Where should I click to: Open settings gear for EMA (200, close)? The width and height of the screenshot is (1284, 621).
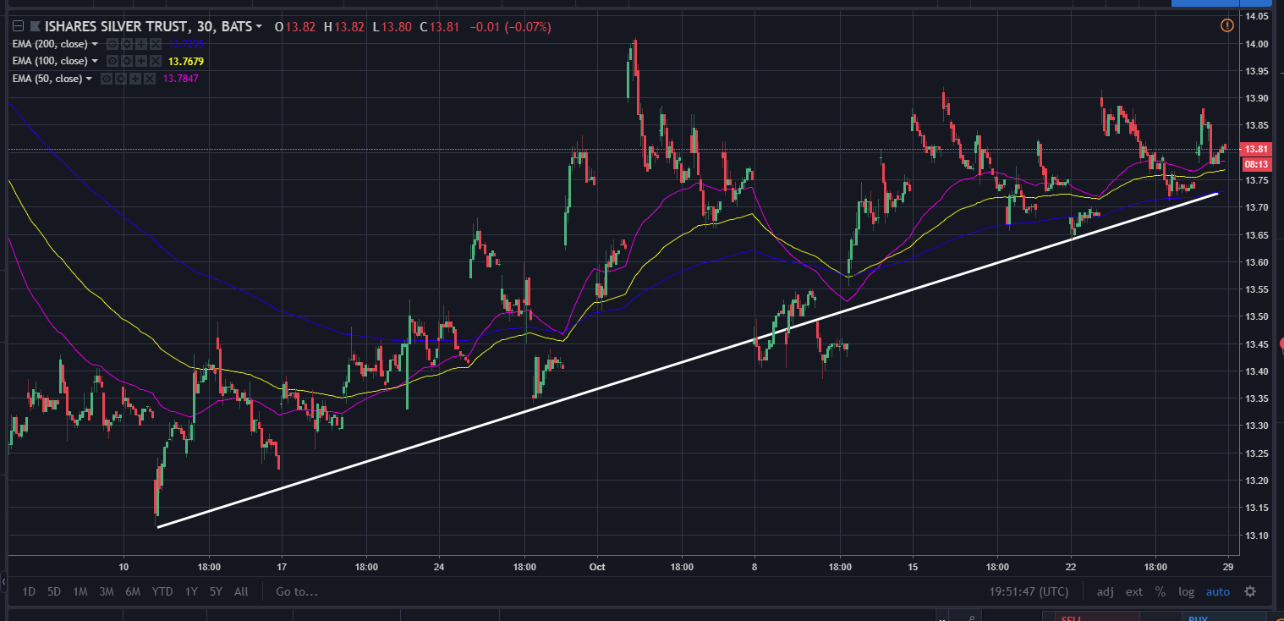128,44
